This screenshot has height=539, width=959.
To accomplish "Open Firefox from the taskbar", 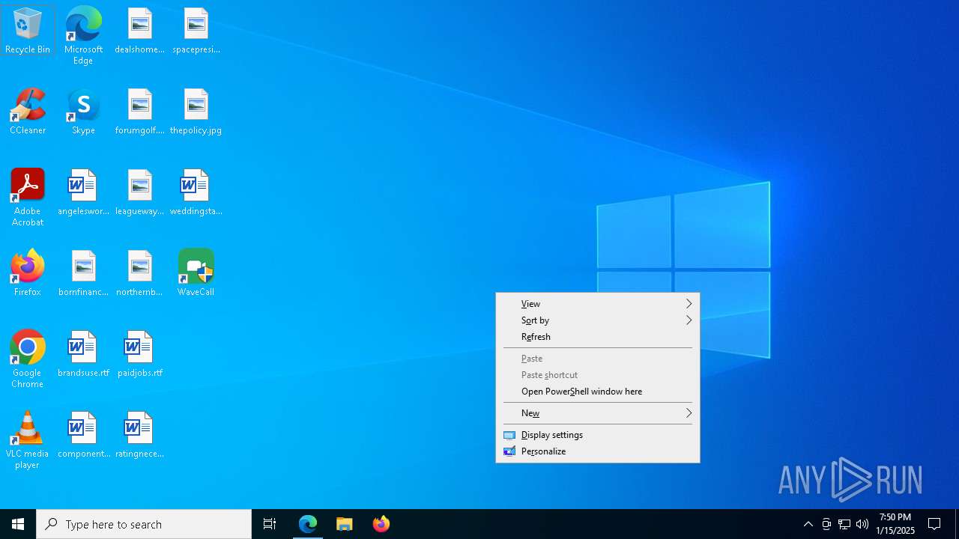I will coord(381,524).
